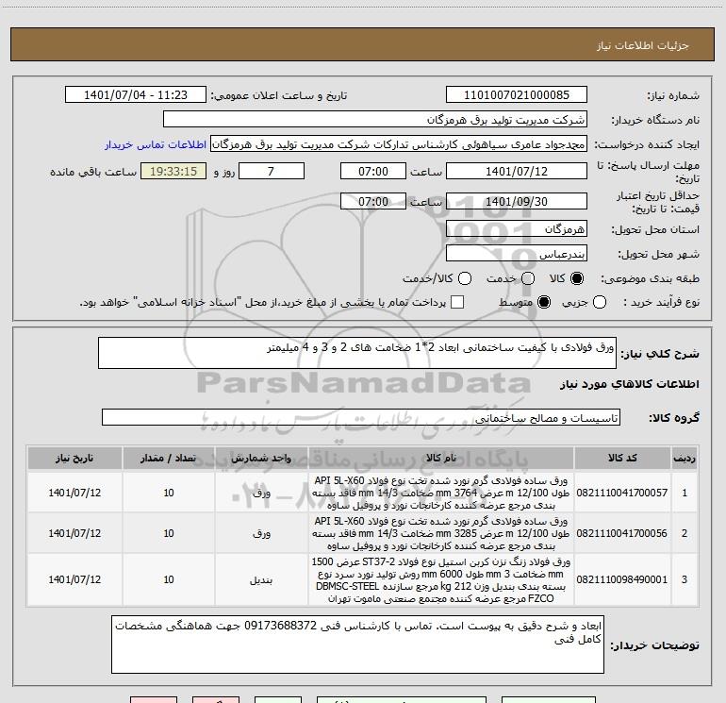Select the کالا category radio button

[577, 278]
